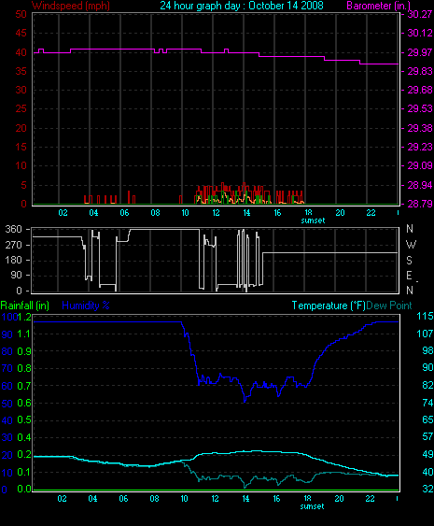
Task: Click the 12 hour tick on windspeed axis
Action: coord(217,213)
